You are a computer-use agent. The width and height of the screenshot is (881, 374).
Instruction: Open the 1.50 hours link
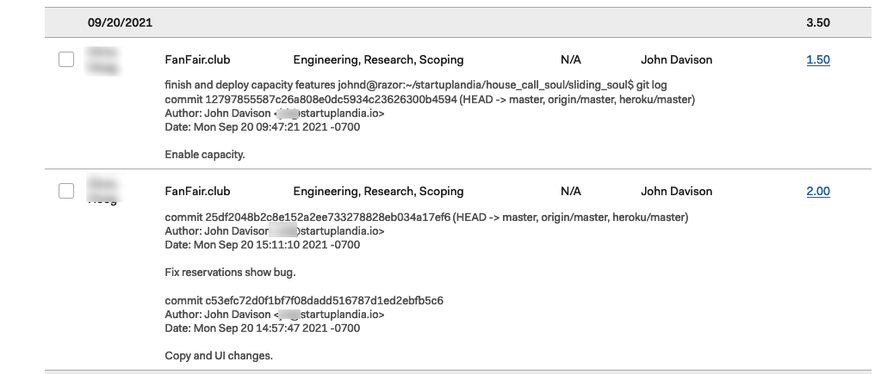point(817,60)
